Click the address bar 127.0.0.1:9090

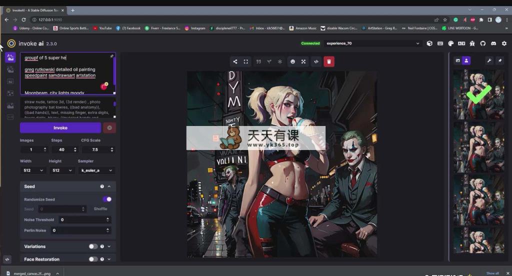(50, 19)
